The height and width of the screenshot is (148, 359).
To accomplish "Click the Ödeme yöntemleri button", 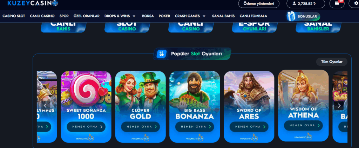I will 259,3.
